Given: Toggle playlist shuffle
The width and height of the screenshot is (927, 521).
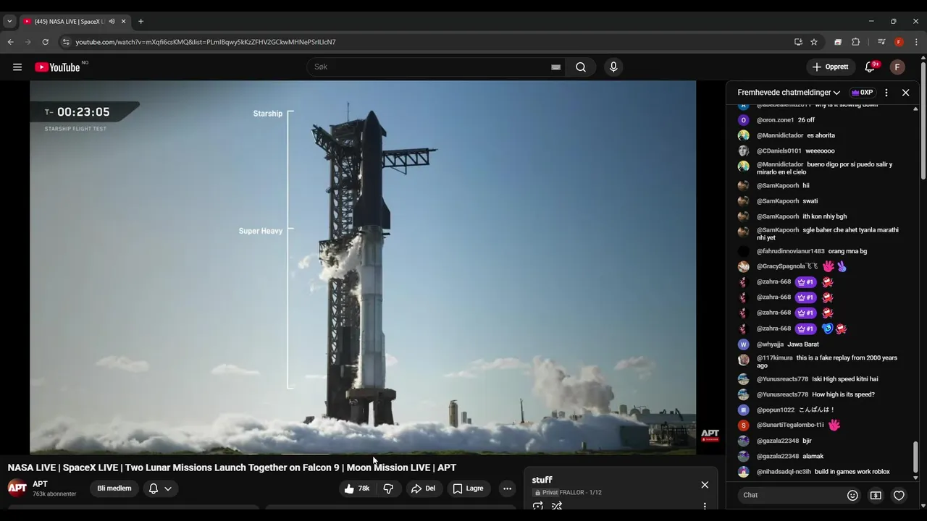Looking at the screenshot, I should [557, 506].
